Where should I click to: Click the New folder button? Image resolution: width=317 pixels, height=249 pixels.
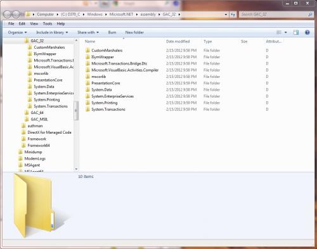pyautogui.click(x=134, y=32)
